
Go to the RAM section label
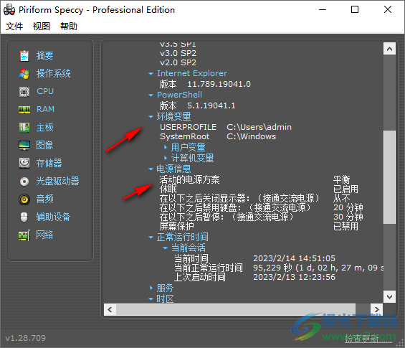[x=45, y=109]
